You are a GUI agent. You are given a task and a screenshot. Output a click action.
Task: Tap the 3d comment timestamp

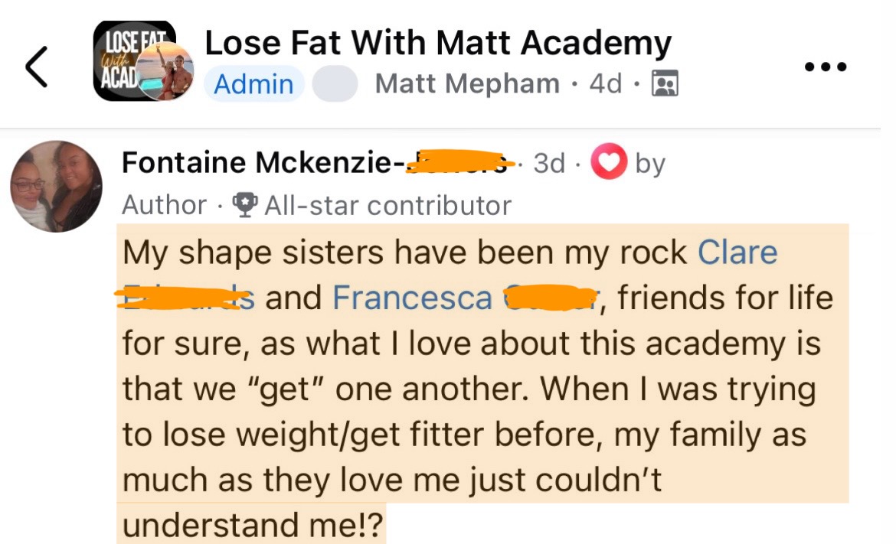[548, 162]
